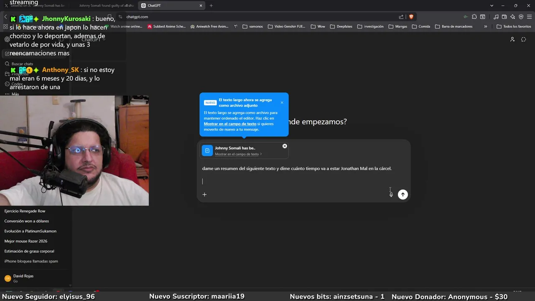This screenshot has width=535, height=301.
Task: Open the tab search dropdown chevron
Action: click(x=492, y=5)
